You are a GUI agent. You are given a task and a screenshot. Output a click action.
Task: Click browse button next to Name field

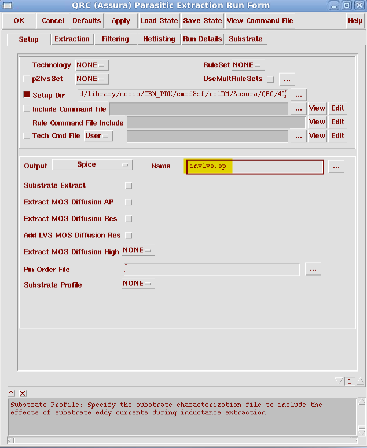pos(336,167)
